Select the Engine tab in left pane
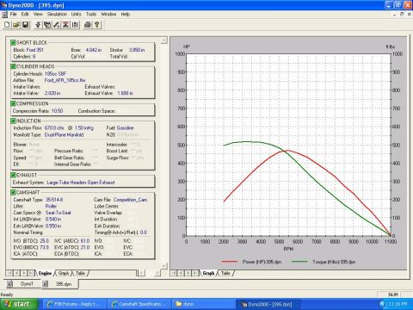This screenshot has height=310, width=413. click(x=45, y=273)
